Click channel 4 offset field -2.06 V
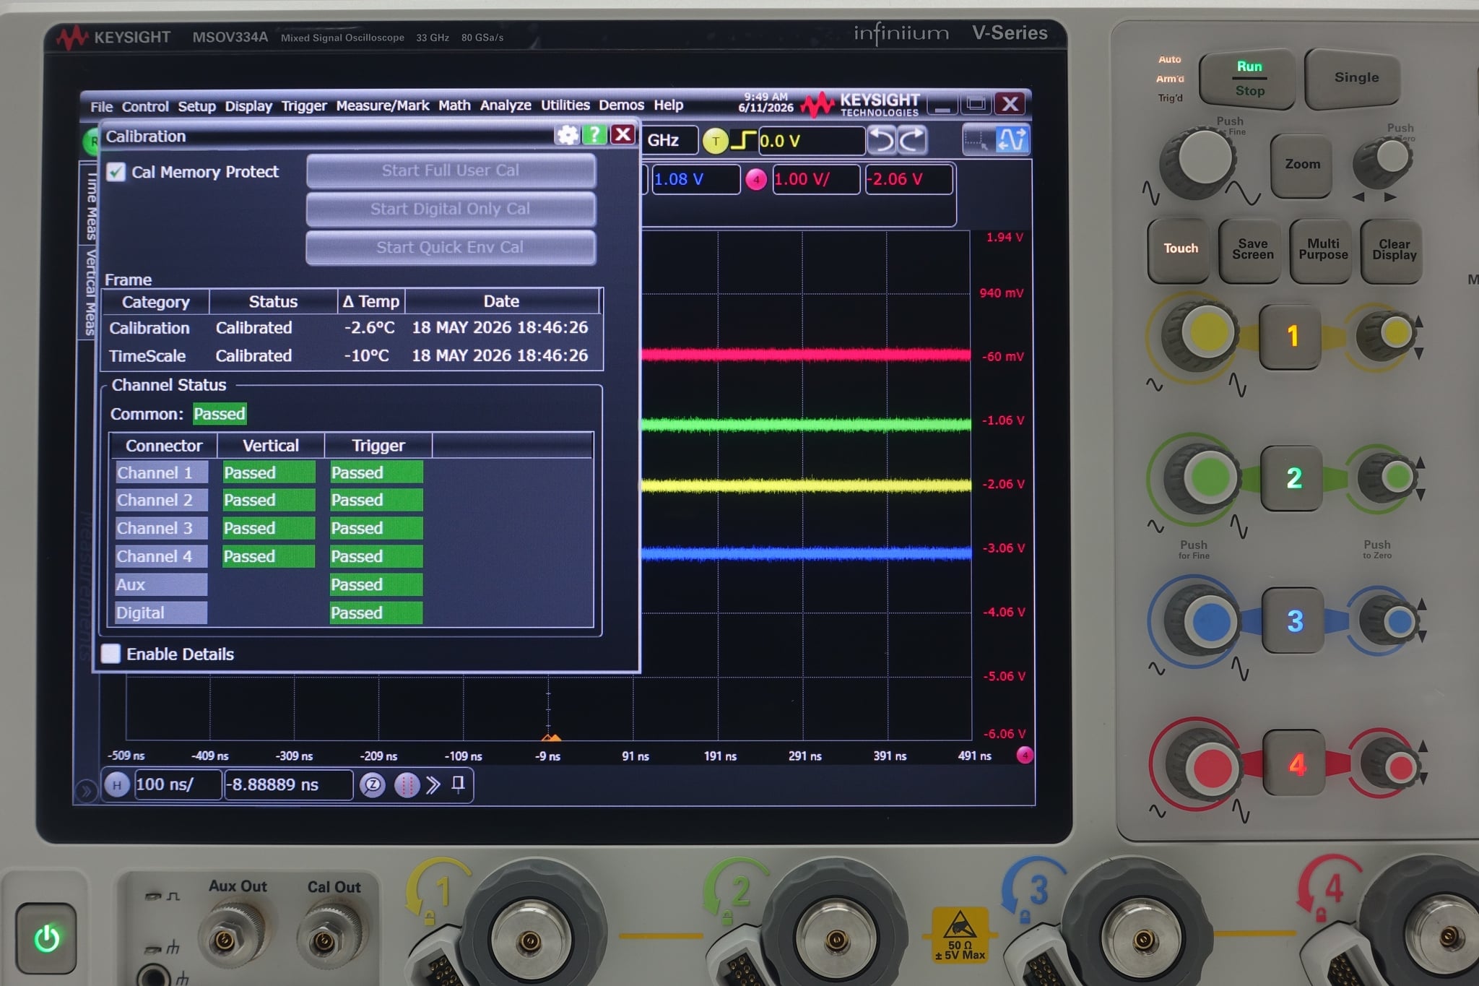The image size is (1479, 986). tap(908, 179)
